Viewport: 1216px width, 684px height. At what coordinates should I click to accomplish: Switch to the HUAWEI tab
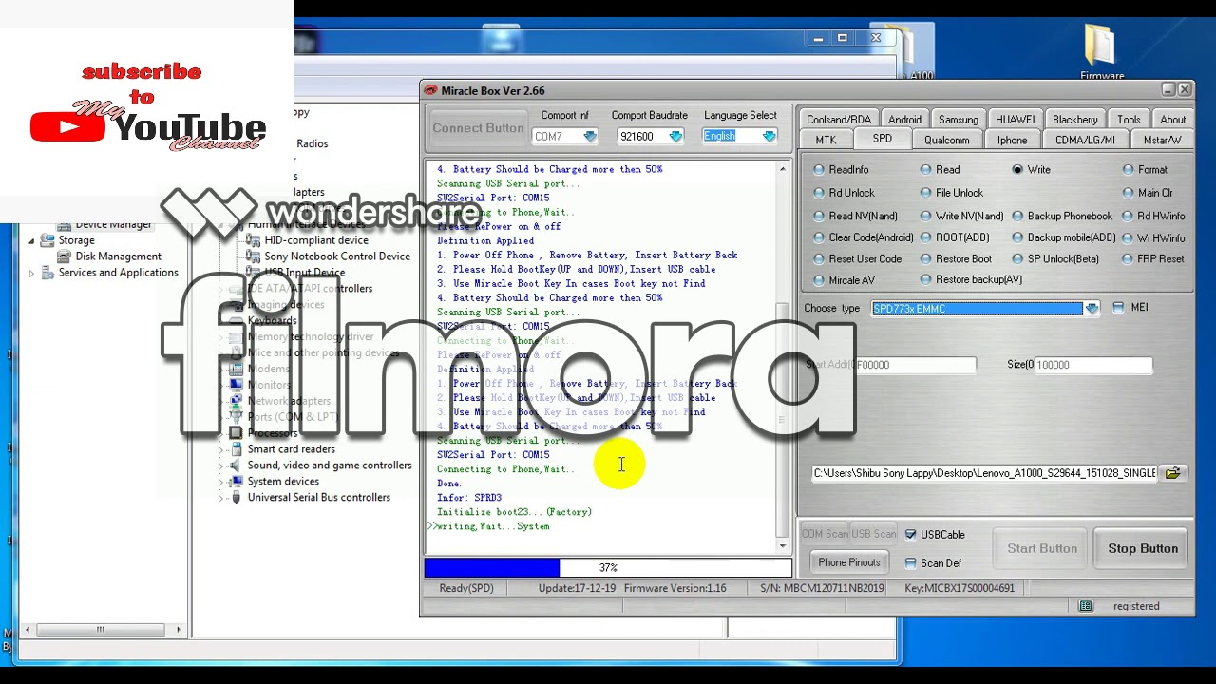point(1015,120)
